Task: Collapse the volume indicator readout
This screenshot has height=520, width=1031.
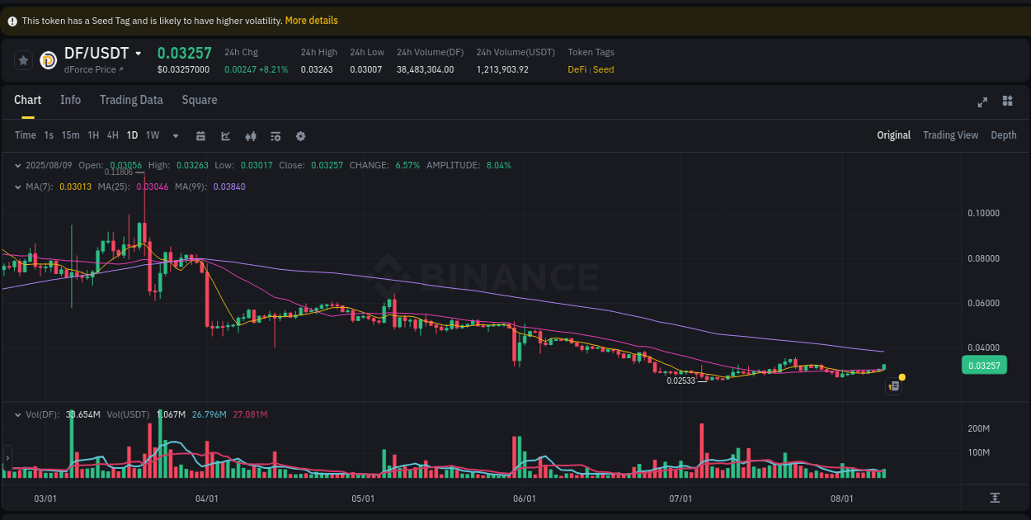Action: tap(17, 414)
